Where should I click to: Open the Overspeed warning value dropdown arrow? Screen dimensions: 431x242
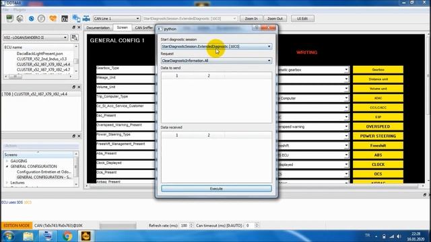(x=346, y=126)
